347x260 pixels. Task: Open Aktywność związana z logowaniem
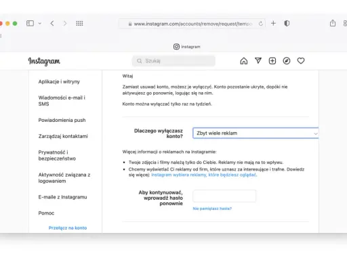tap(64, 178)
